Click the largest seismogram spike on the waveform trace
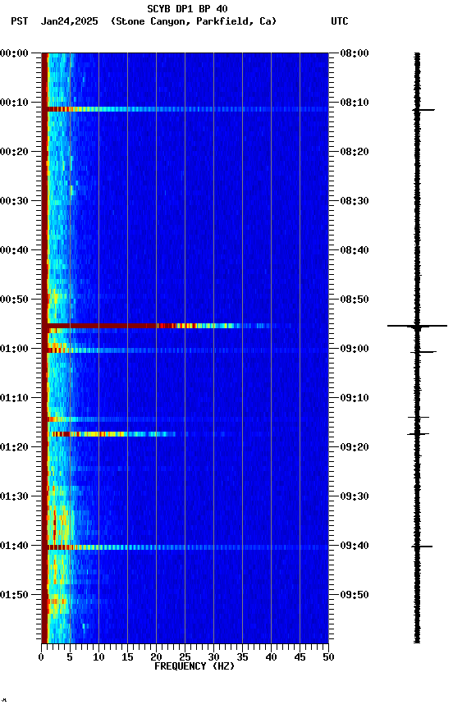 (x=417, y=326)
